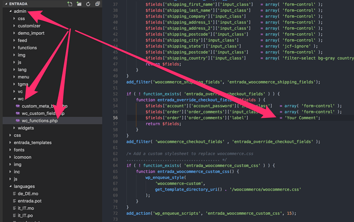Click the New Folder icon in explorer header
354x222 pixels.
point(79,4)
